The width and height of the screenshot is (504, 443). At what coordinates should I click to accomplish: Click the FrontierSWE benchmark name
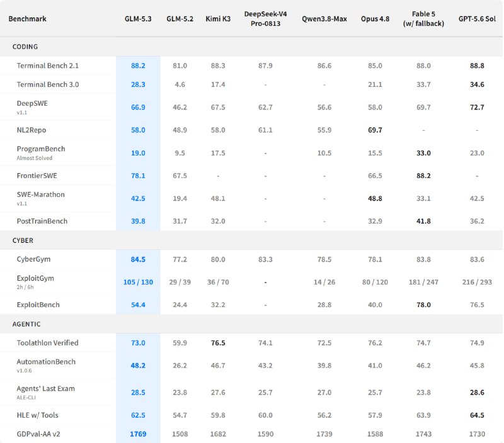click(x=37, y=176)
